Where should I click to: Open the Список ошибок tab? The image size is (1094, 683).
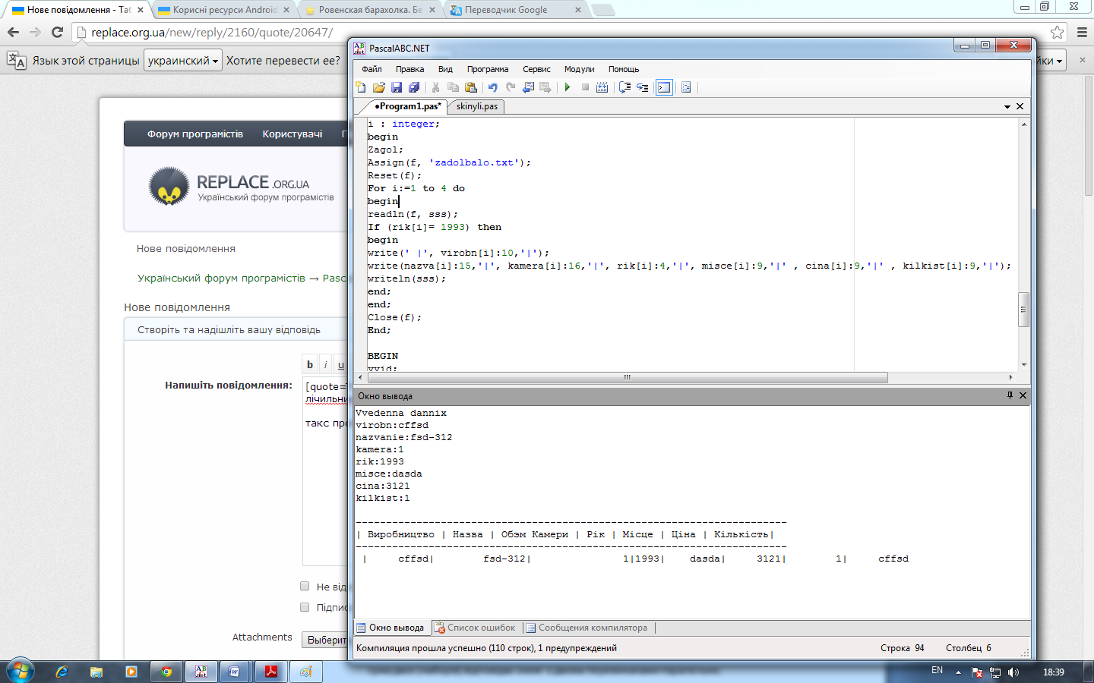(x=475, y=628)
